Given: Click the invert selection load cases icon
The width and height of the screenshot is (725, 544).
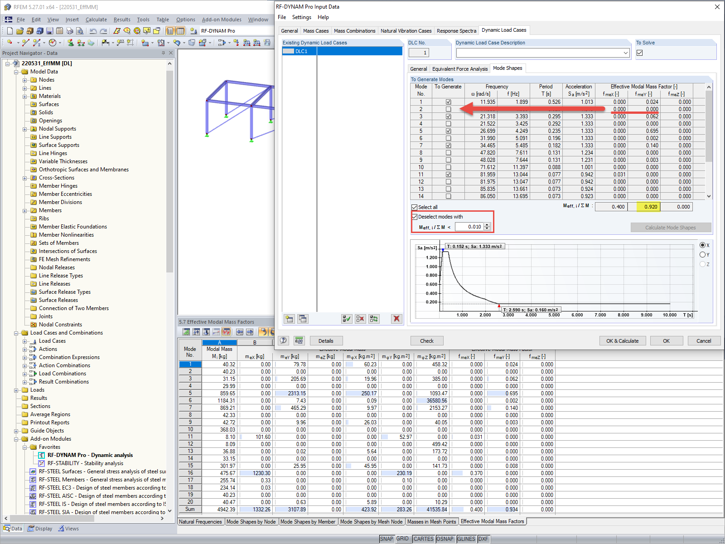Looking at the screenshot, I should coord(374,319).
